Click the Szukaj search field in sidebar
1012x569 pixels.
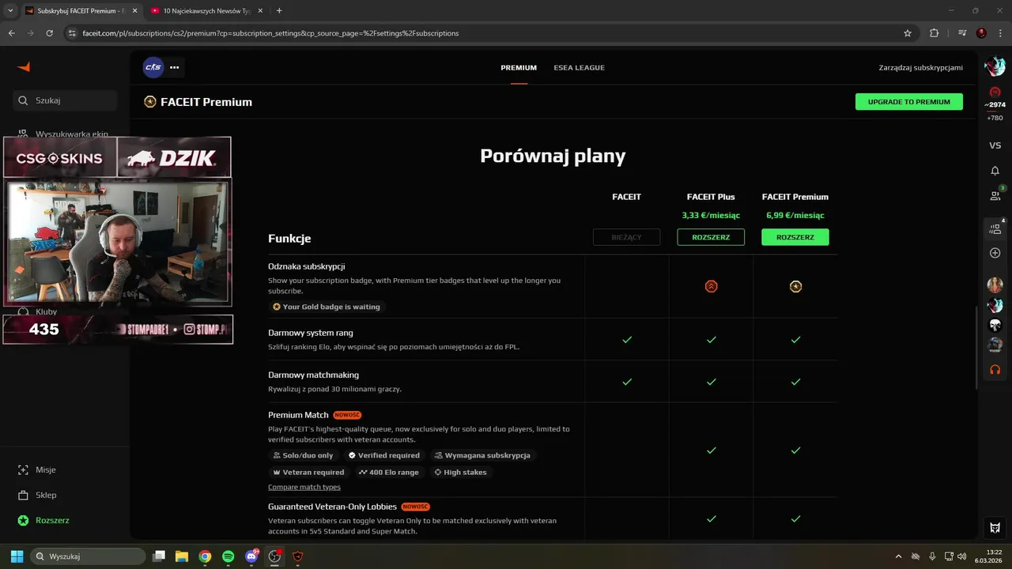click(x=65, y=100)
